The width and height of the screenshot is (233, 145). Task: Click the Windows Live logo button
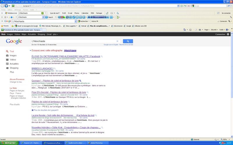[x=11, y=13]
